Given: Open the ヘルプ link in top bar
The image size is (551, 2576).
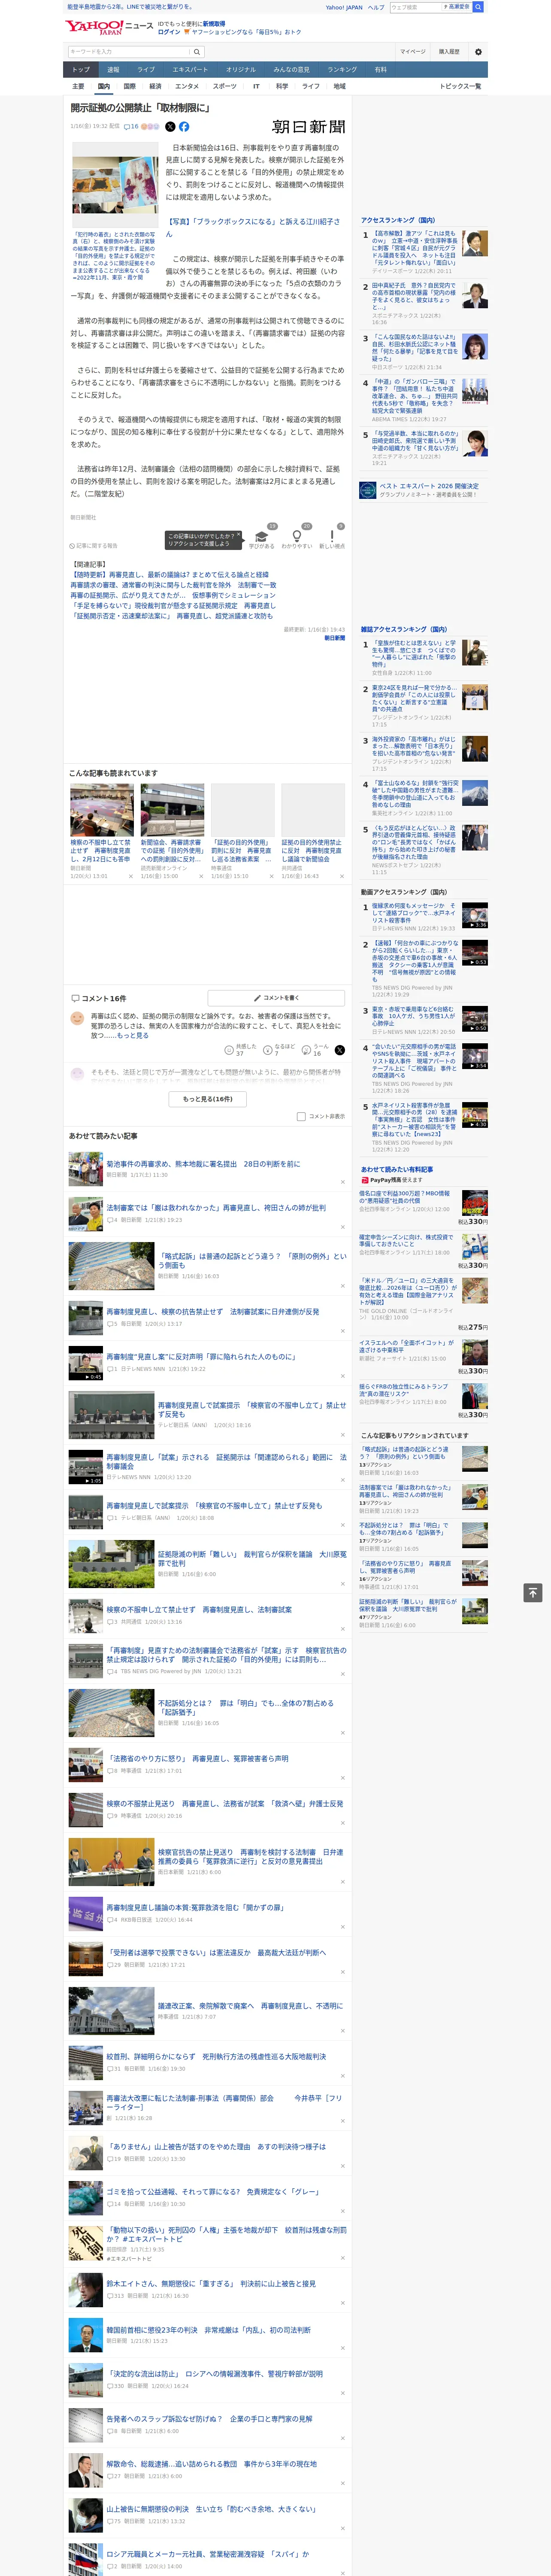Looking at the screenshot, I should 376,7.
